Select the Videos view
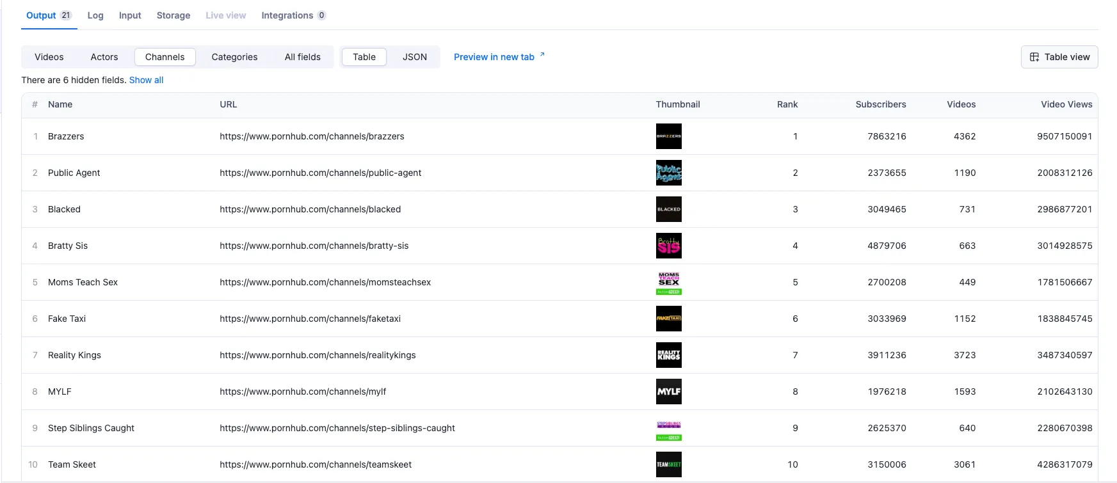This screenshot has width=1117, height=483. click(x=49, y=57)
